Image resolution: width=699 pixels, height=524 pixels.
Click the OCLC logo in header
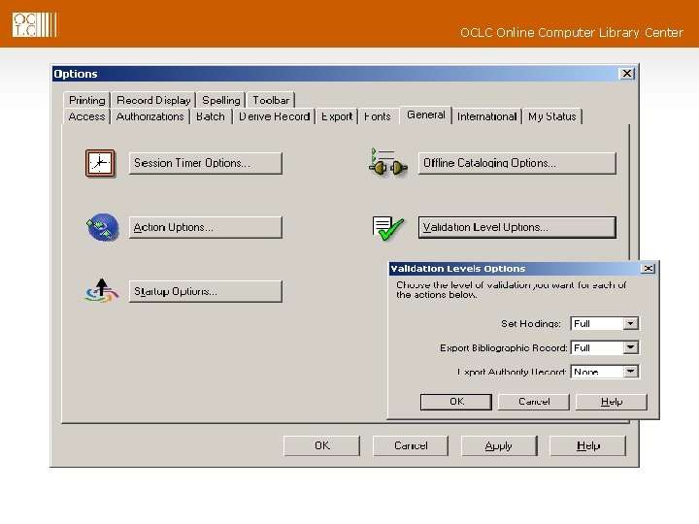(34, 24)
